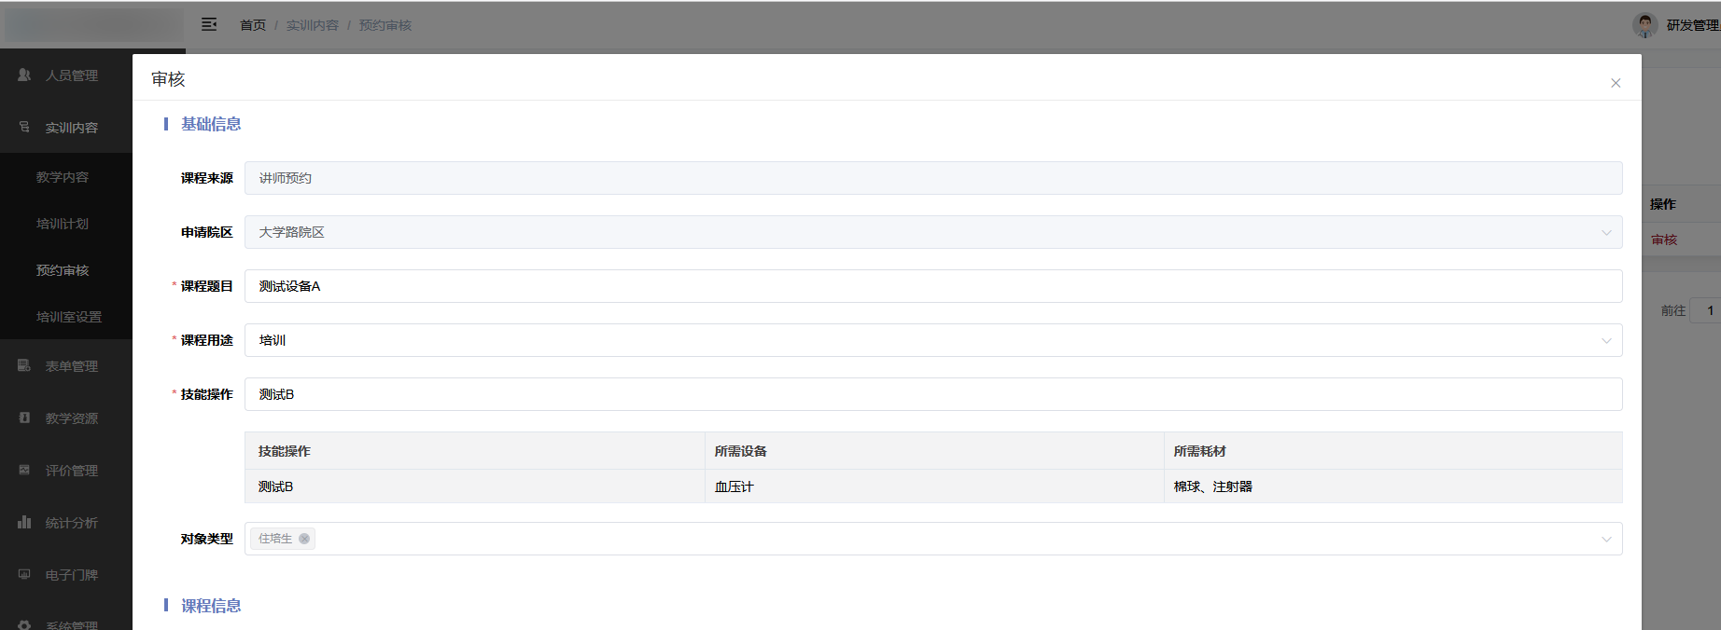Remove the 住培生 tag via its x icon
This screenshot has height=630, width=1721.
[x=304, y=539]
